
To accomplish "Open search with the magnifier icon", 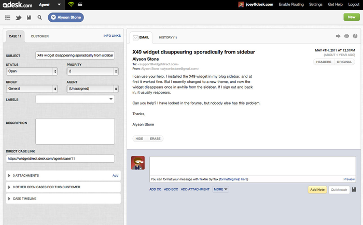I will 39,17.
